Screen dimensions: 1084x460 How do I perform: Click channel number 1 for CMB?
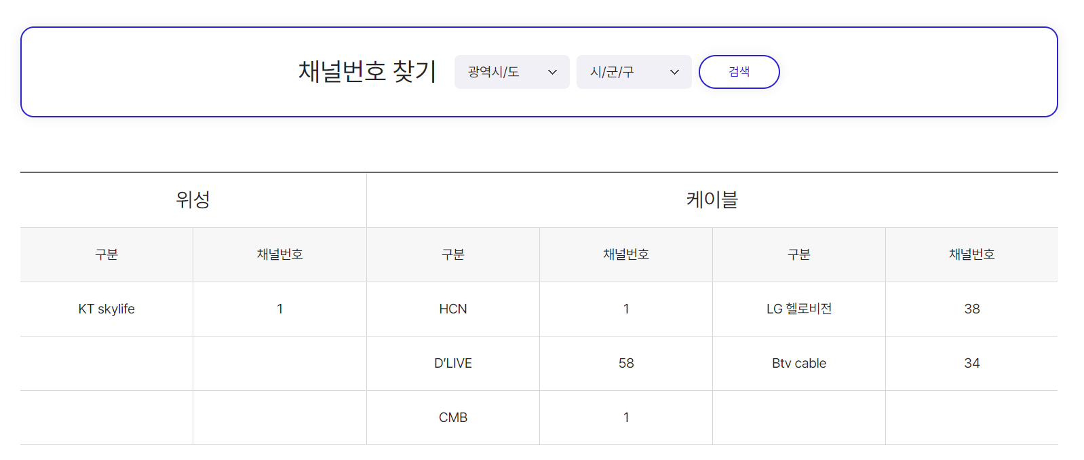tap(626, 417)
